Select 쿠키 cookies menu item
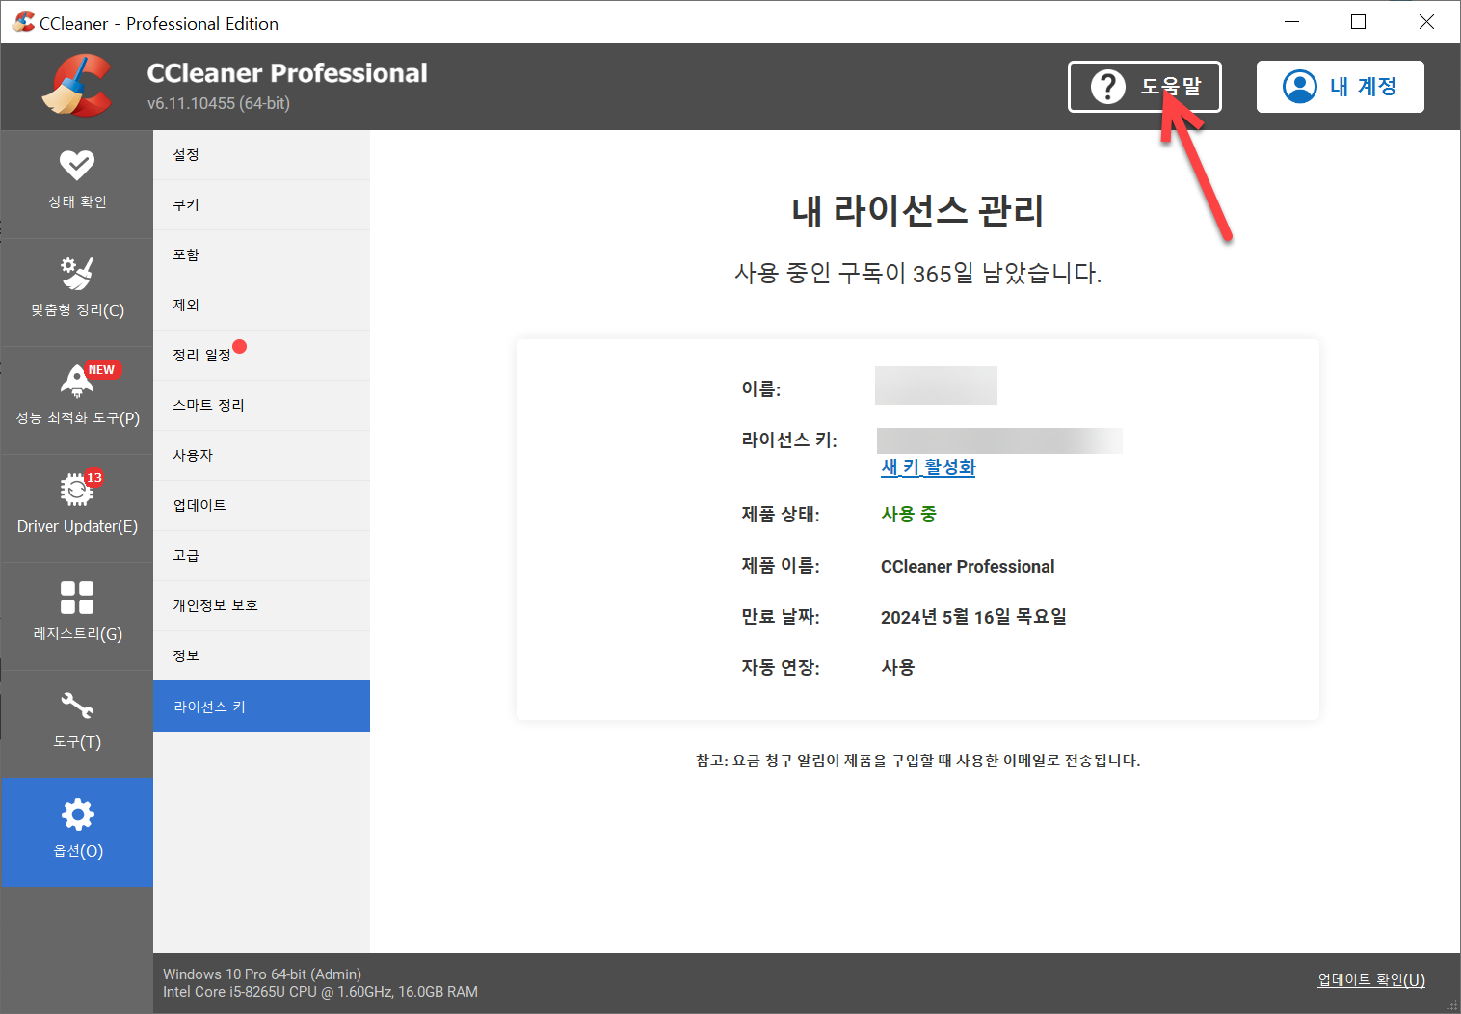The height and width of the screenshot is (1014, 1461). point(261,205)
